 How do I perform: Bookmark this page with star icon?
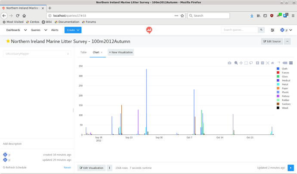coord(182,16)
